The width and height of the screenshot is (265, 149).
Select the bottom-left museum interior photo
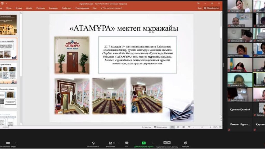pos(72,96)
